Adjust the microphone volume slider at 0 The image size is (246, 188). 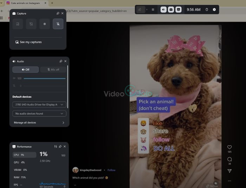[x=45, y=86]
